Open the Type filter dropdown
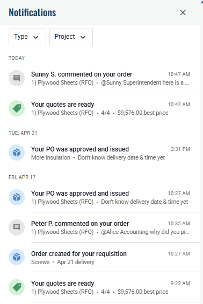Image resolution: width=203 pixels, height=304 pixels. 27,37
